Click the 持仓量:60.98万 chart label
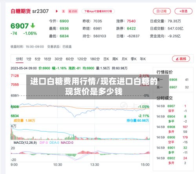 click(x=138, y=121)
